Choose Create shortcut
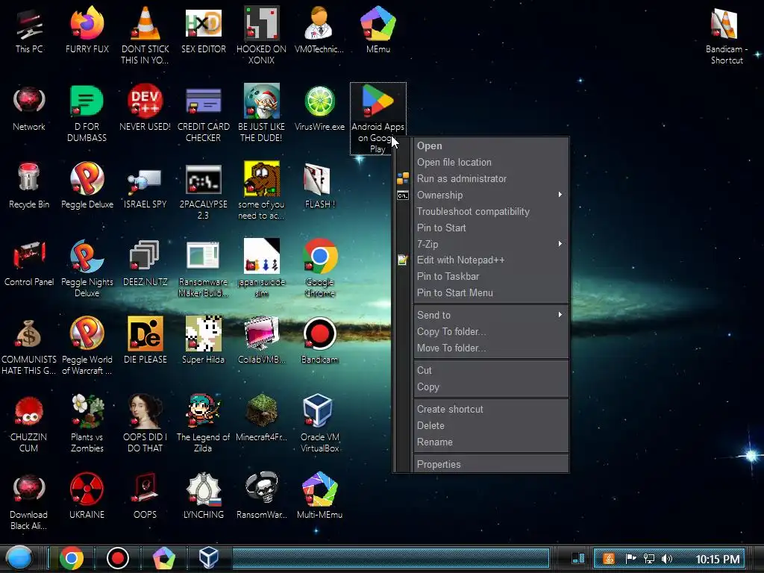The image size is (764, 573). pyautogui.click(x=491, y=410)
